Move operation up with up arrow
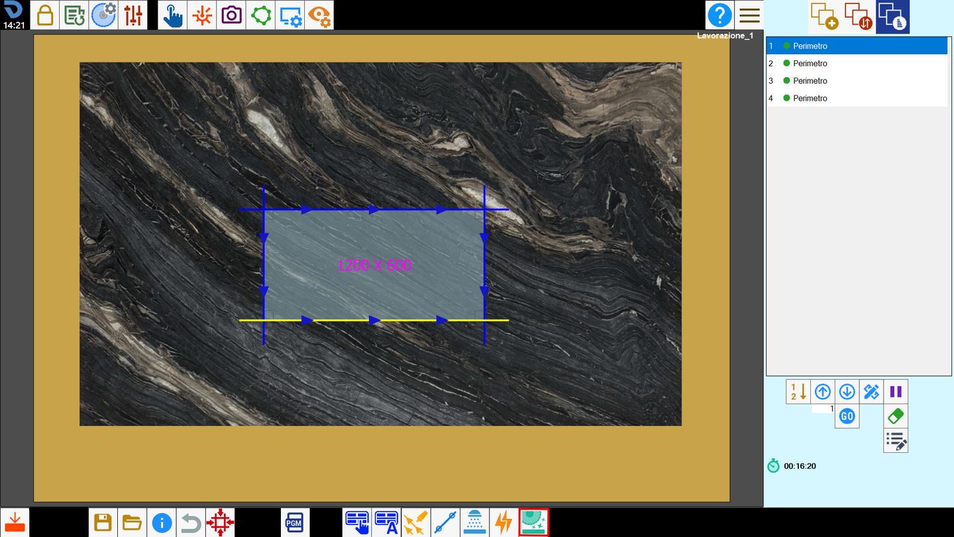This screenshot has width=954, height=537. tap(822, 392)
